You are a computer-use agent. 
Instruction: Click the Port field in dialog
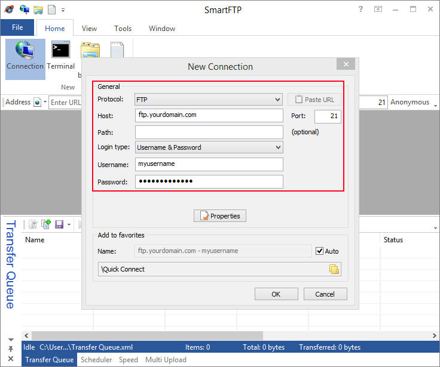328,116
